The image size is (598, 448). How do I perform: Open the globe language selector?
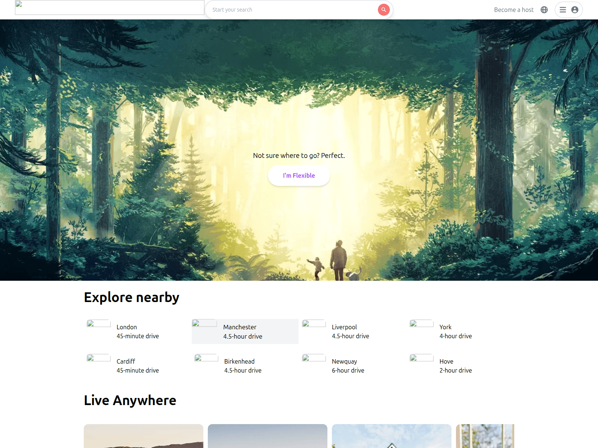544,10
